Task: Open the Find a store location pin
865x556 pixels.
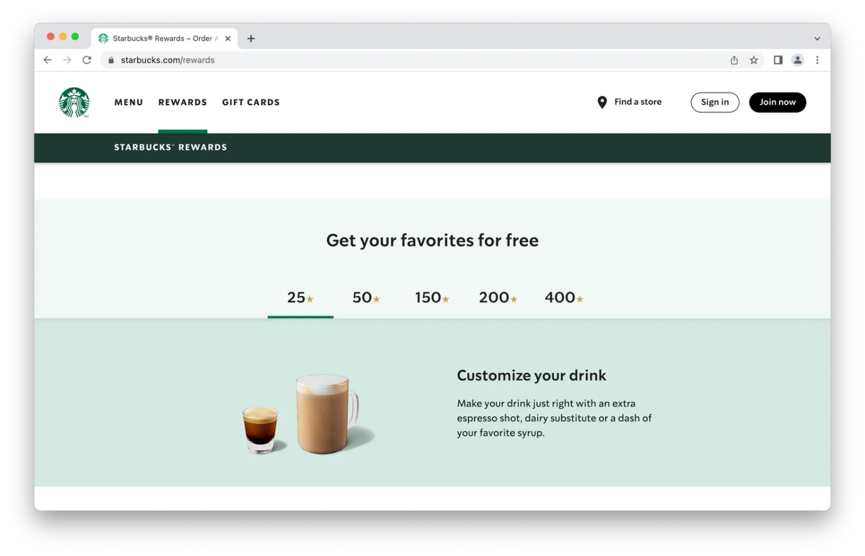Action: point(602,102)
